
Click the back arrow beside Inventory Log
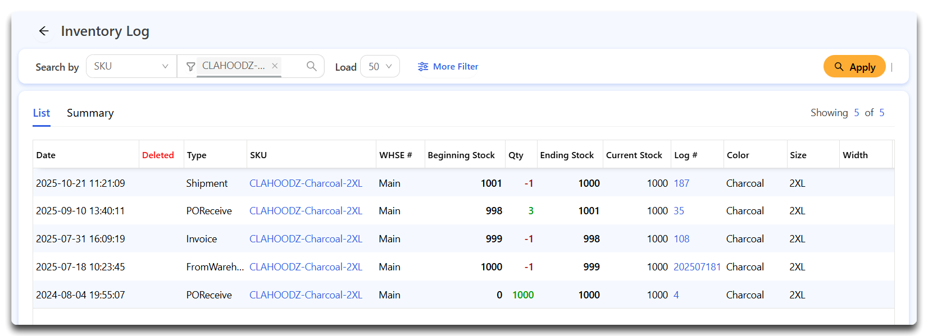pos(44,31)
